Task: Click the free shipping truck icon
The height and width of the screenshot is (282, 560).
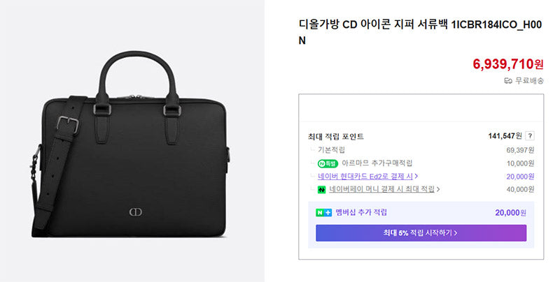Action: (508, 81)
